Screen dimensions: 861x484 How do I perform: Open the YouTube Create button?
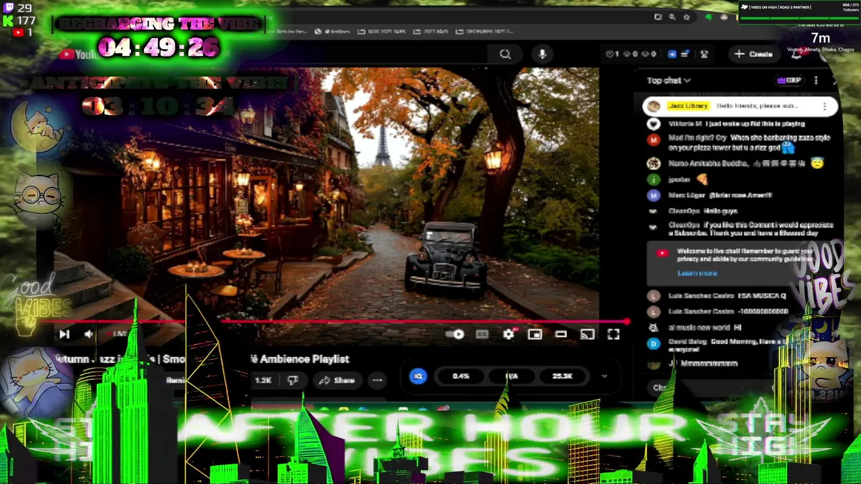[x=754, y=54]
